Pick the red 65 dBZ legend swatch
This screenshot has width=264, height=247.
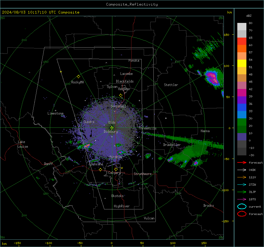242,41
